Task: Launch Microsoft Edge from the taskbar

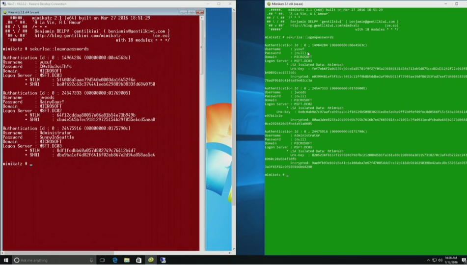Action: [115, 260]
